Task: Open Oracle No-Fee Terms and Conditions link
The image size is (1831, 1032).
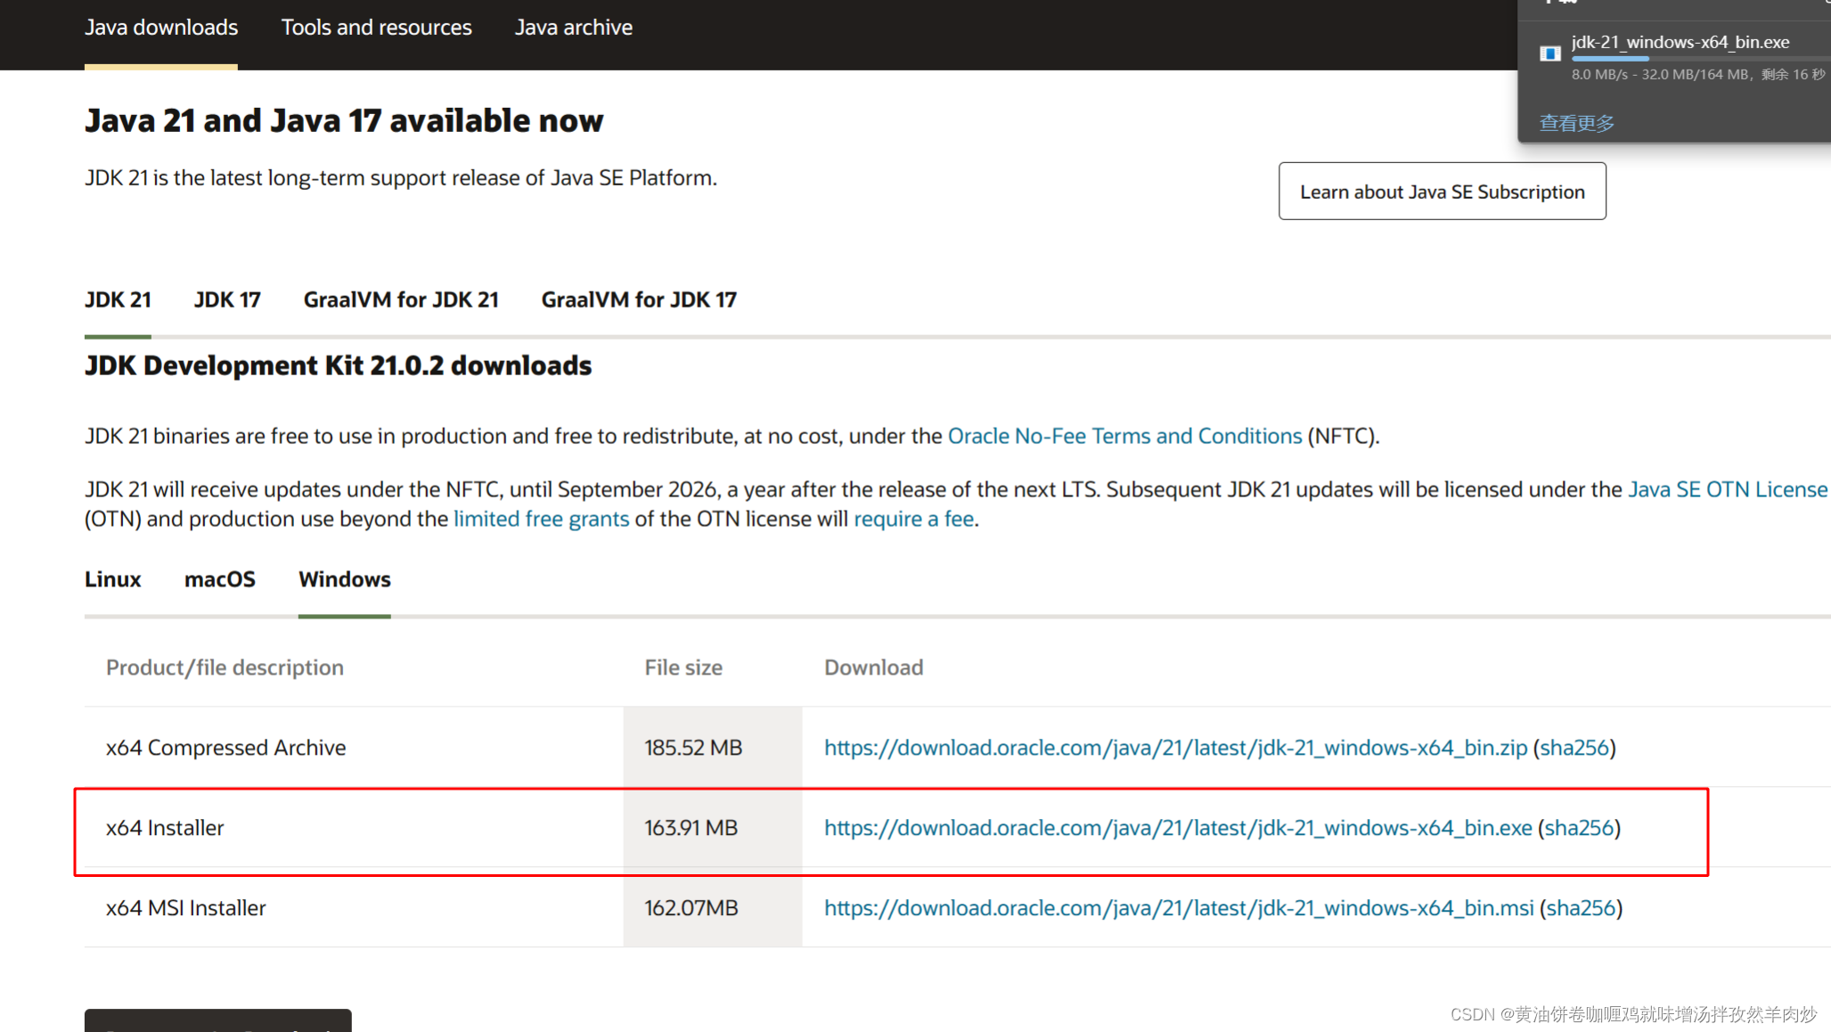Action: (1124, 436)
